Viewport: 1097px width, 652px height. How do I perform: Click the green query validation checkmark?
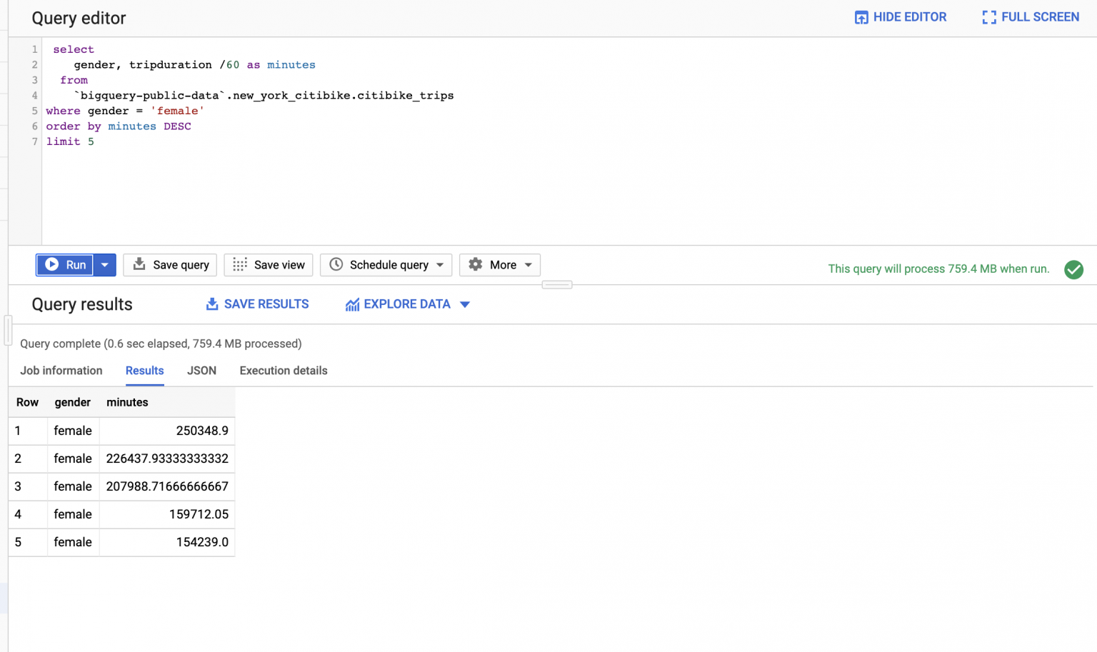pyautogui.click(x=1073, y=270)
